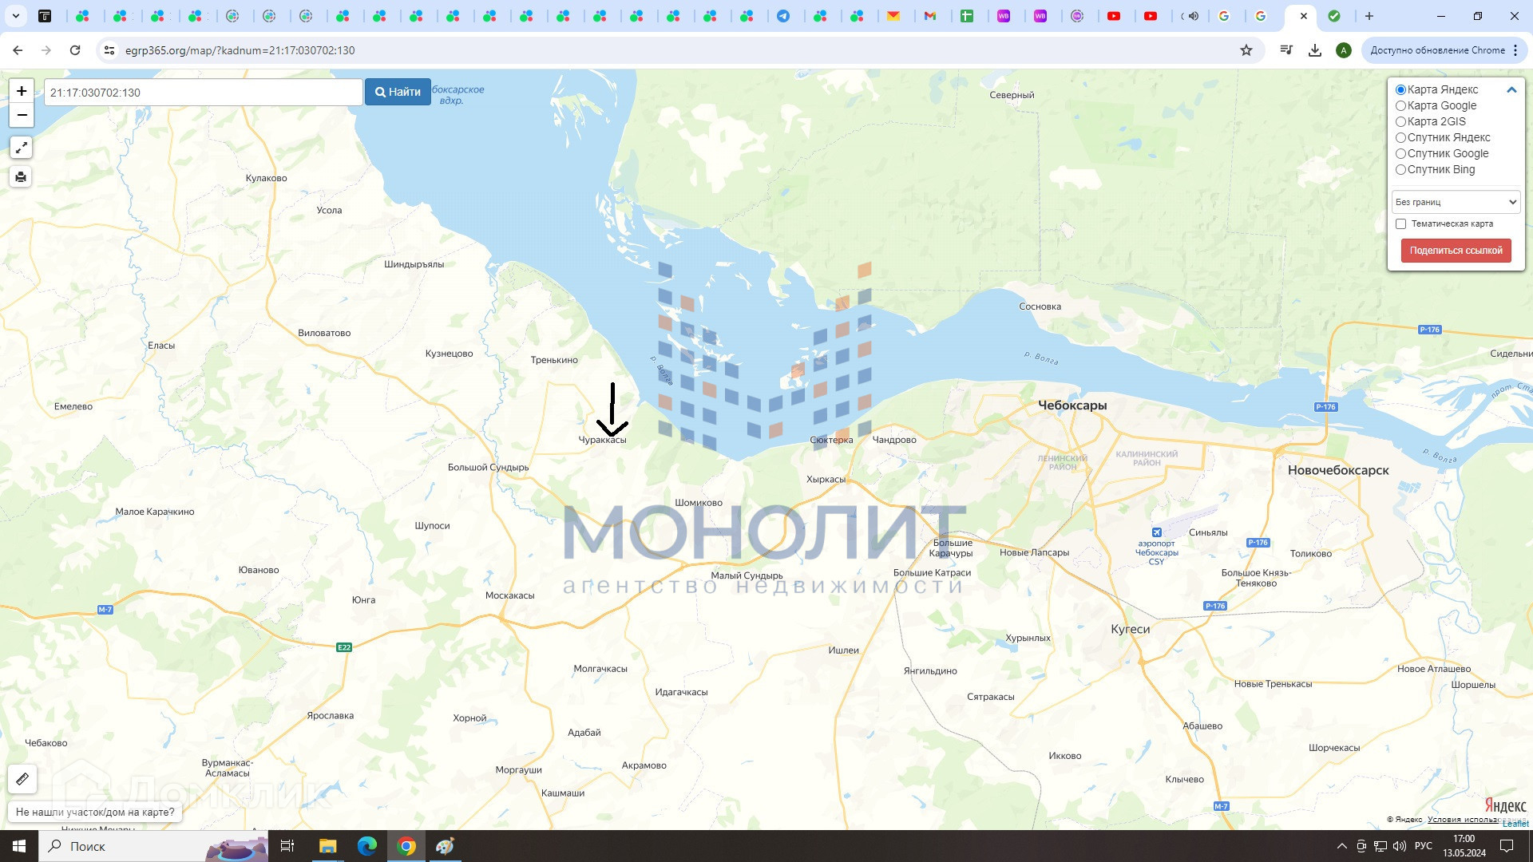Switch to the Gmail tab
1533x862 pixels.
click(x=930, y=16)
